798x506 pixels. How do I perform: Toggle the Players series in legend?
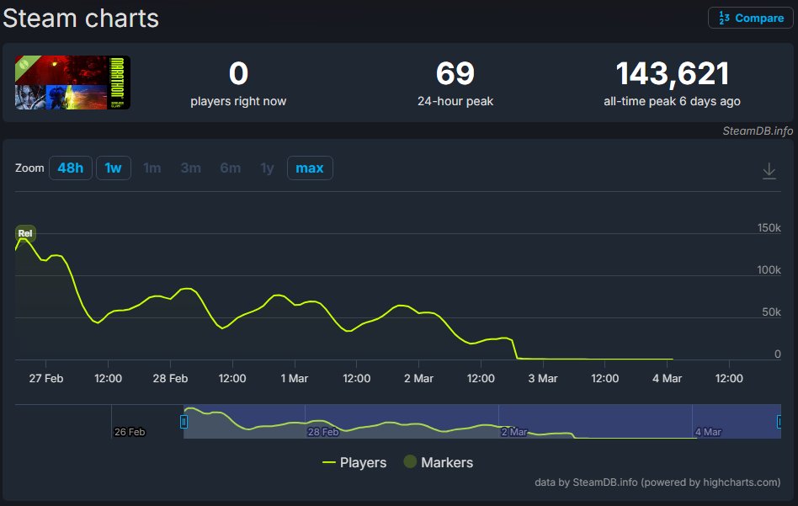354,462
